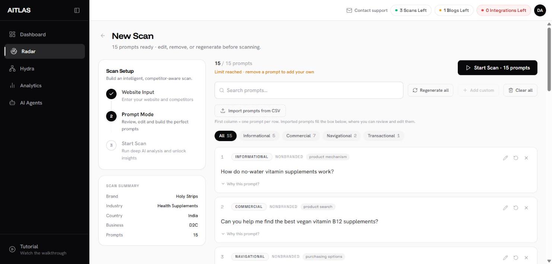Regenerate prompt 2 about vegan B12

tap(516, 208)
